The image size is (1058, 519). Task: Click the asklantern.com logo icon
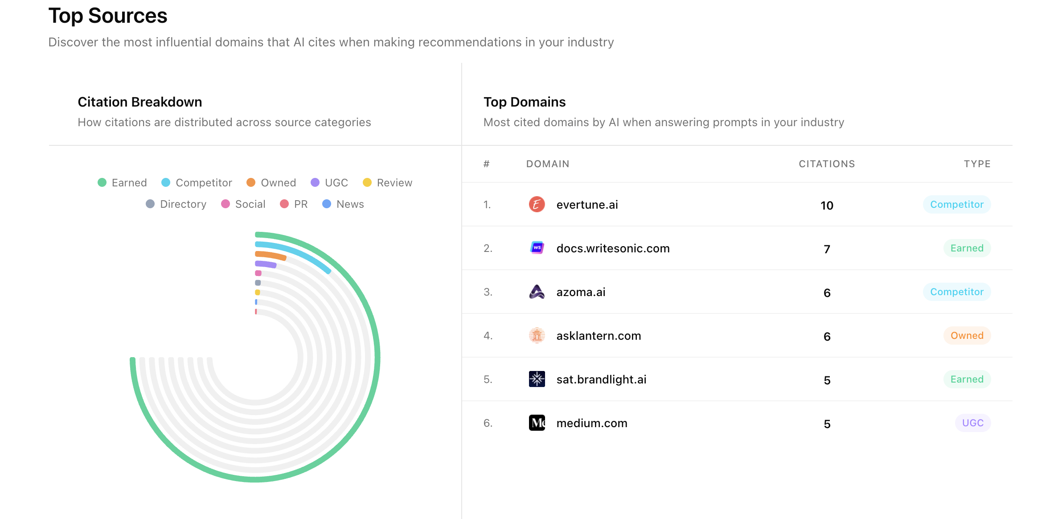537,335
